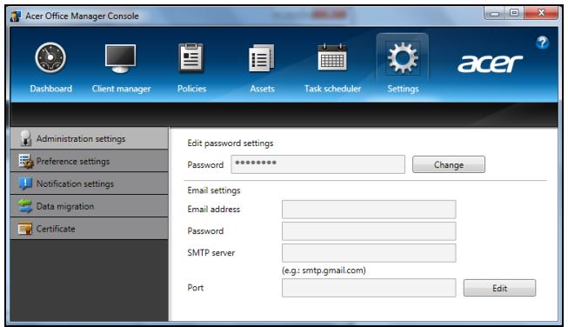Screen dimensions: 568x327
Task: Click the Administration settings key icon
Action: pos(25,138)
